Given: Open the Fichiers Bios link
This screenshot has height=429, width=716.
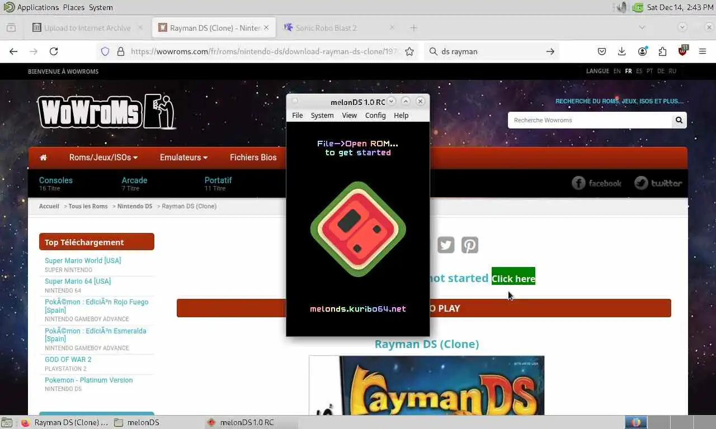Looking at the screenshot, I should [253, 158].
